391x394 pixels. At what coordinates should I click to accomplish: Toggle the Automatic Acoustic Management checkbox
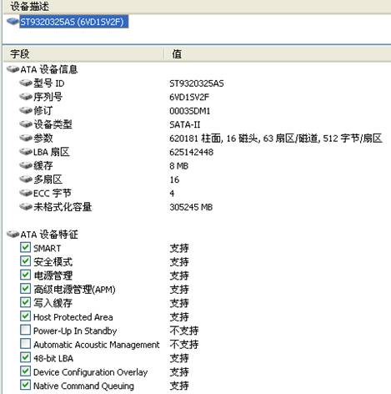click(x=25, y=344)
